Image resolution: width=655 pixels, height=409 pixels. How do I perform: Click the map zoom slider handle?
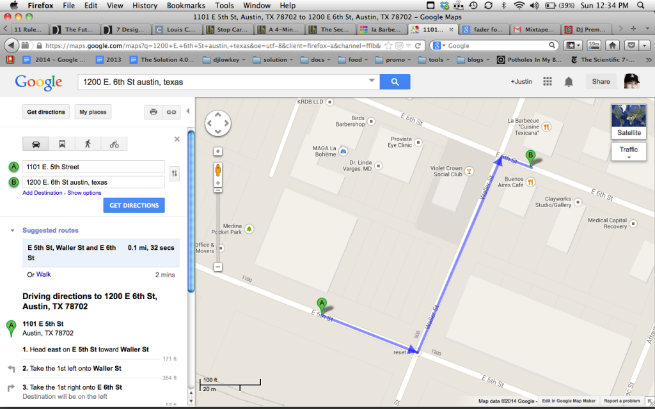(217, 190)
